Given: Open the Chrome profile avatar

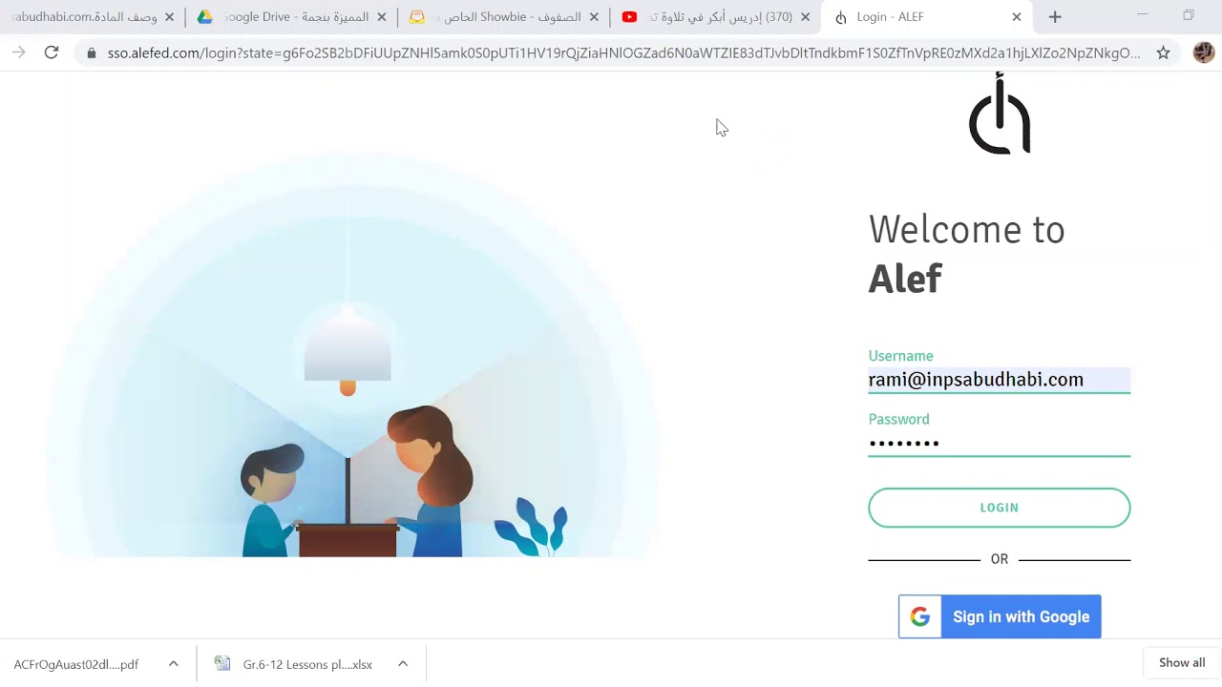Looking at the screenshot, I should pos(1204,53).
